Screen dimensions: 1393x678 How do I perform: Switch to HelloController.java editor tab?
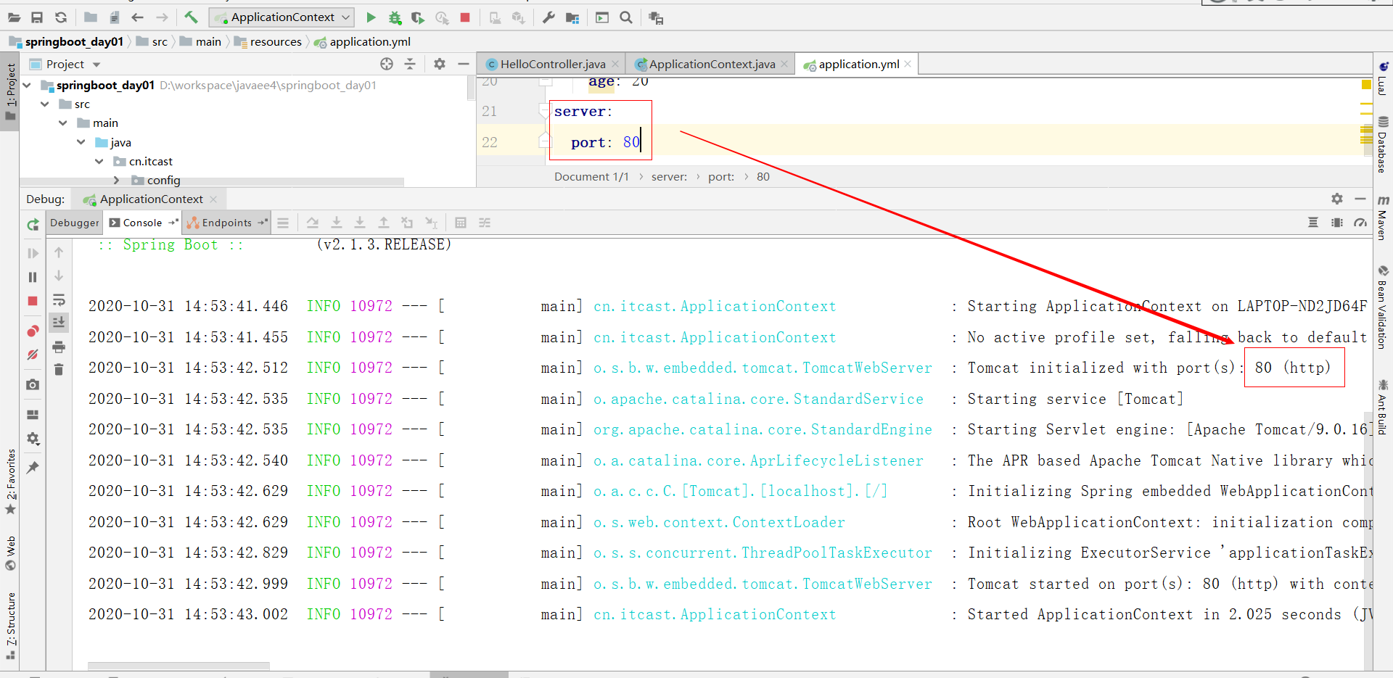coord(553,64)
